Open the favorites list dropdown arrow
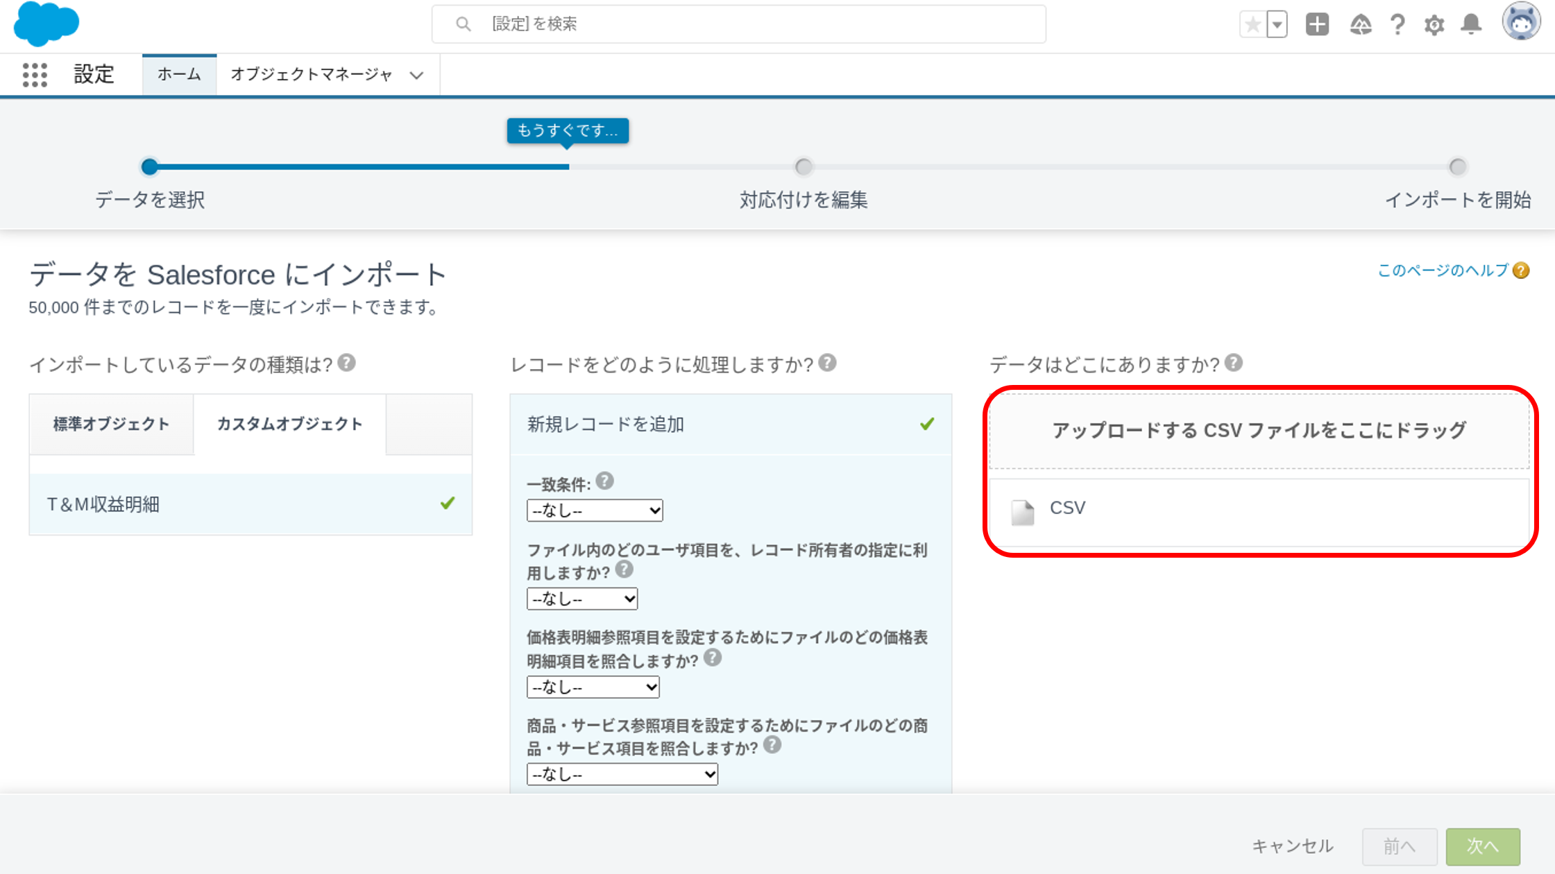This screenshot has height=874, width=1555. (1277, 25)
